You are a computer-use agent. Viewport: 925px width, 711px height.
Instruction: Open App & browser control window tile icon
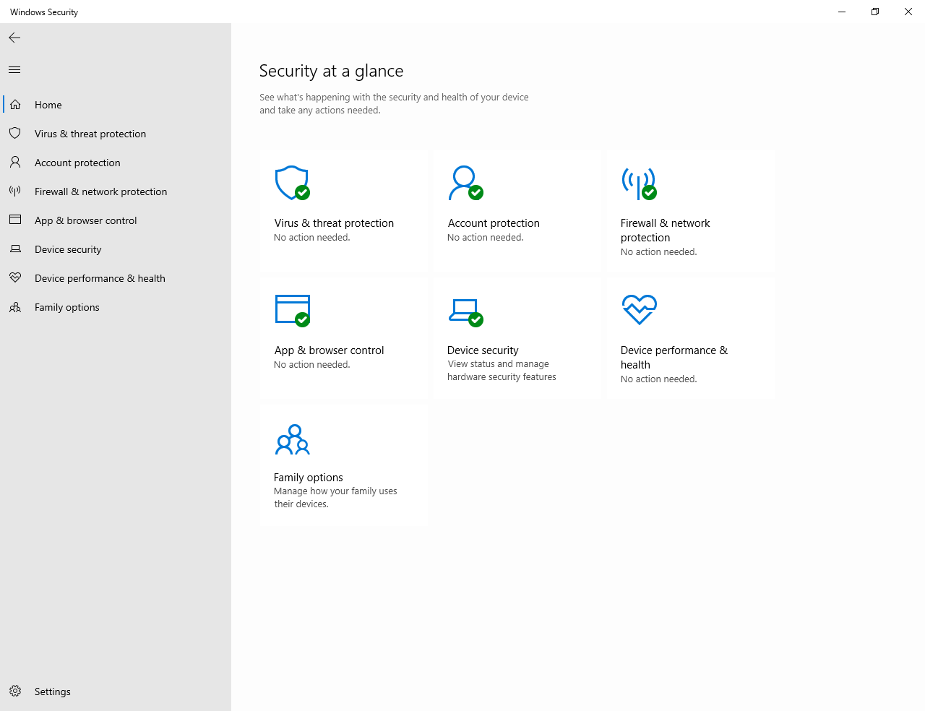(x=293, y=310)
